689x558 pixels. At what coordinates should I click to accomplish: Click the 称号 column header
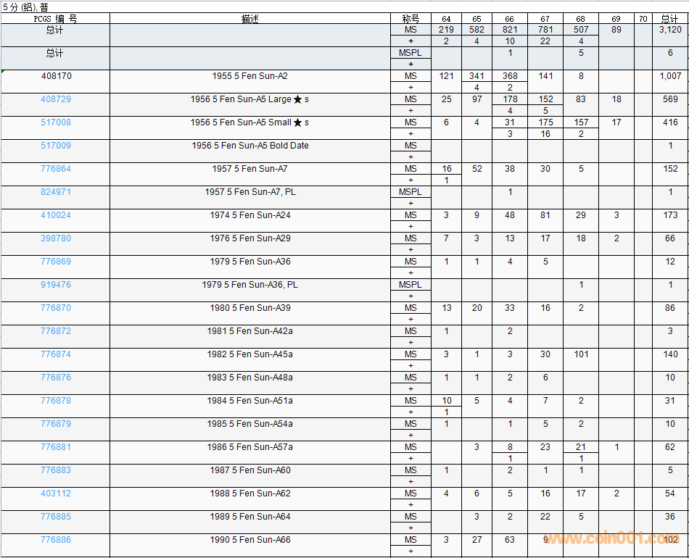click(x=410, y=19)
